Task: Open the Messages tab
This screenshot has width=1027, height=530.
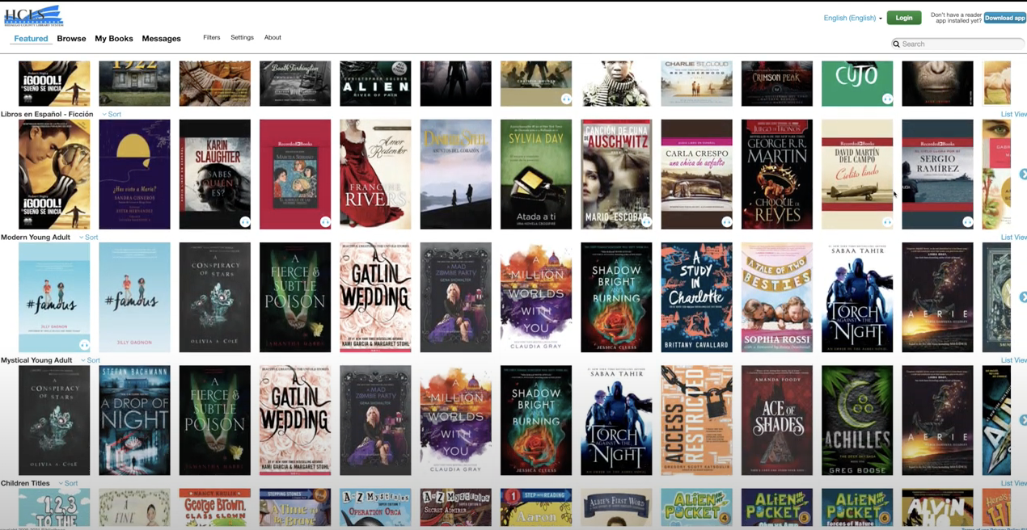Action: click(x=161, y=39)
